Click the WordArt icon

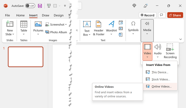pyautogui.click(x=111, y=24)
